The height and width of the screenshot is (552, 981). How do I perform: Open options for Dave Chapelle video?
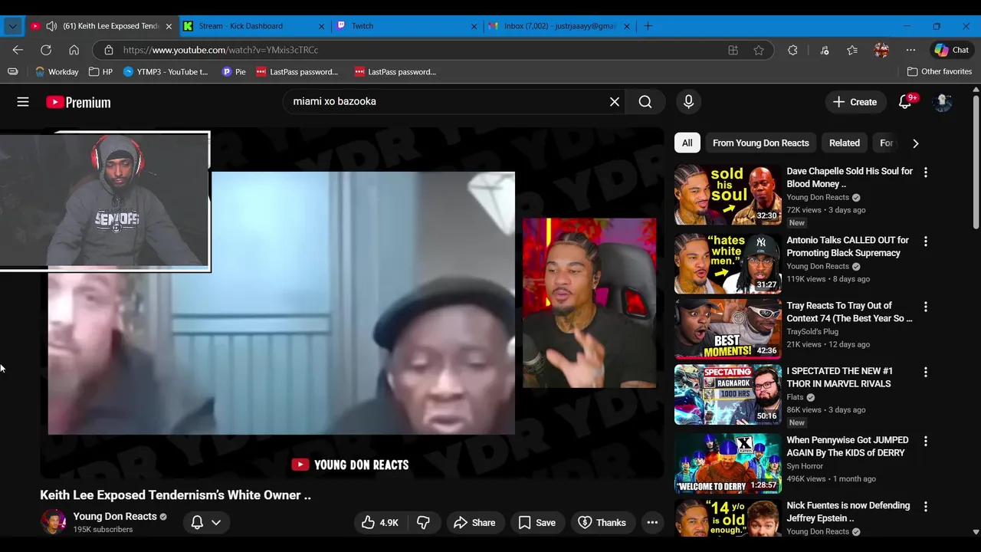pyautogui.click(x=925, y=172)
